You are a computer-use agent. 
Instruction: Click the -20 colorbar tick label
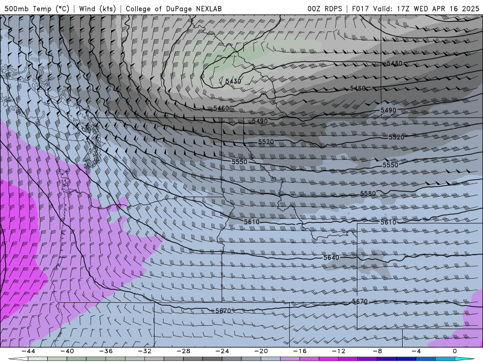point(261,351)
